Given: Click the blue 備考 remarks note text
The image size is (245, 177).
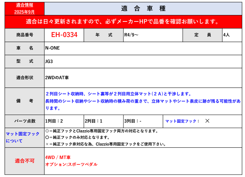Looking at the screenshot, I should (142, 101).
